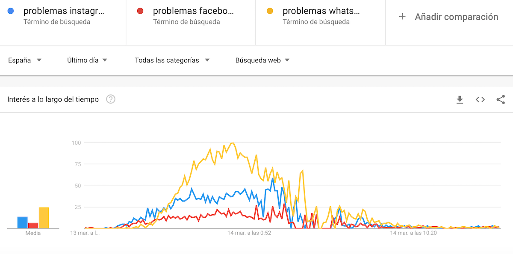
Task: Download the interest over time chart data
Action: pos(460,99)
